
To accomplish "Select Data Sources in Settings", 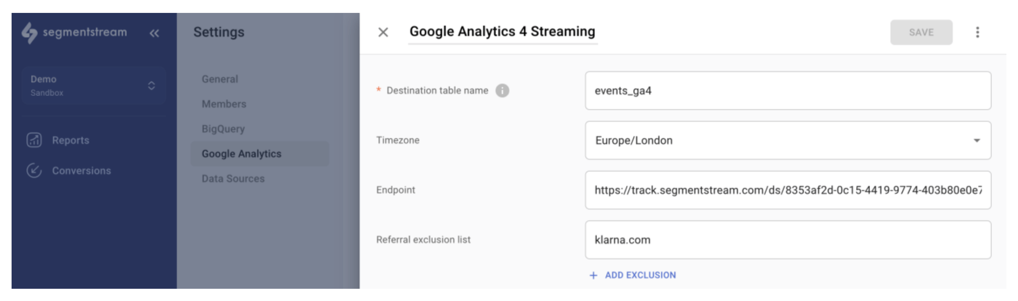I will click(x=233, y=178).
